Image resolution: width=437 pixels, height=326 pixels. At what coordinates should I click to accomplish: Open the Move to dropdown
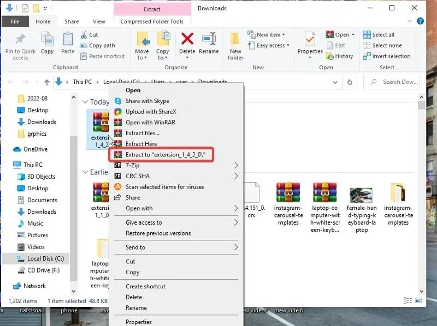[x=142, y=55]
